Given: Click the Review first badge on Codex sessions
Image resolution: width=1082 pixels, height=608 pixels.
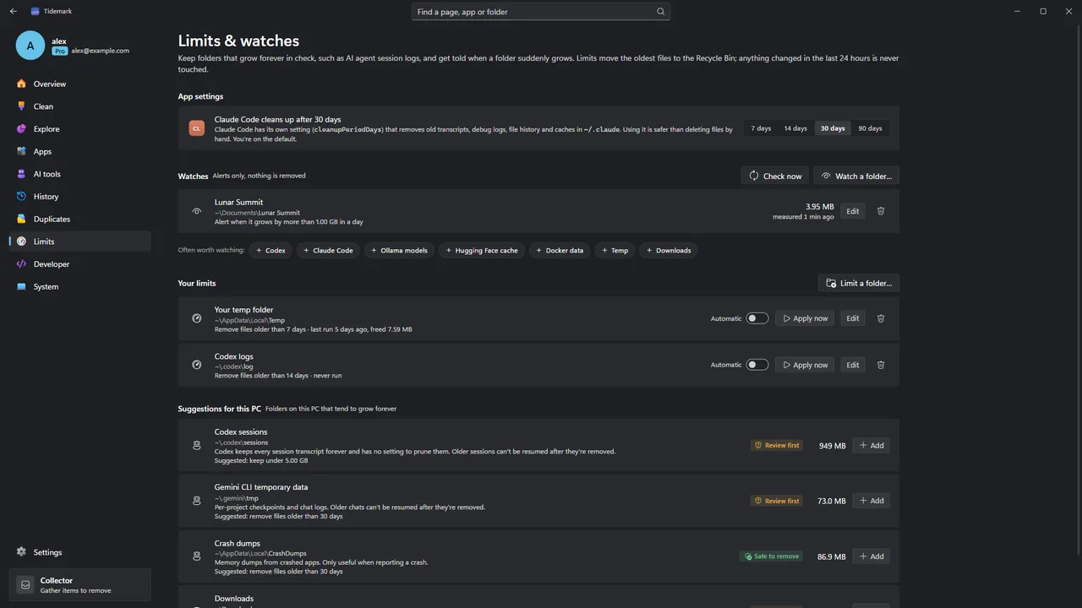Looking at the screenshot, I should [776, 445].
